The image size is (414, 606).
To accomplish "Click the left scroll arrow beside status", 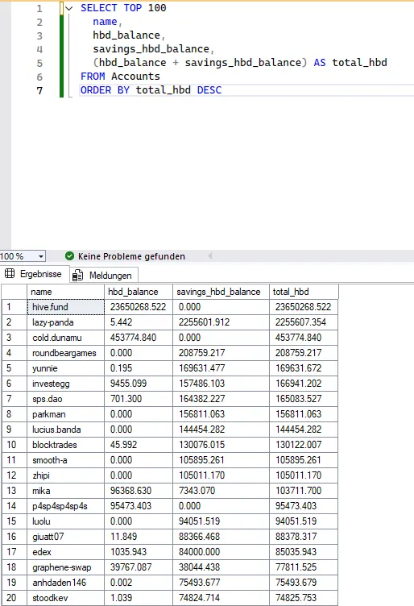I will tap(210, 255).
